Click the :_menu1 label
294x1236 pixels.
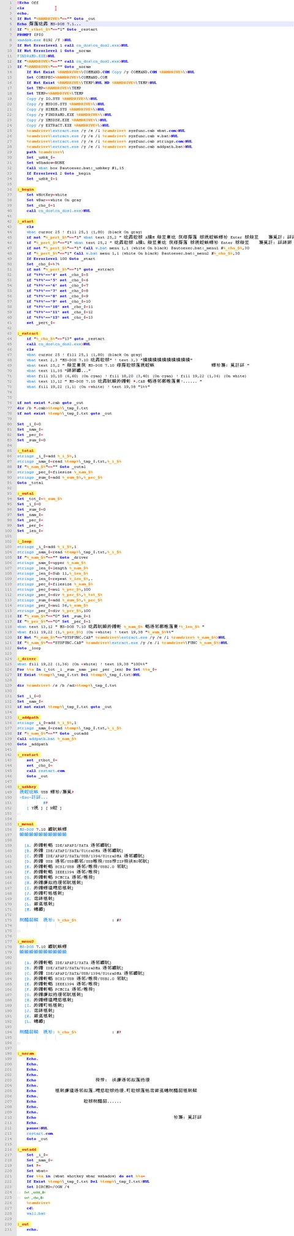click(x=26, y=824)
